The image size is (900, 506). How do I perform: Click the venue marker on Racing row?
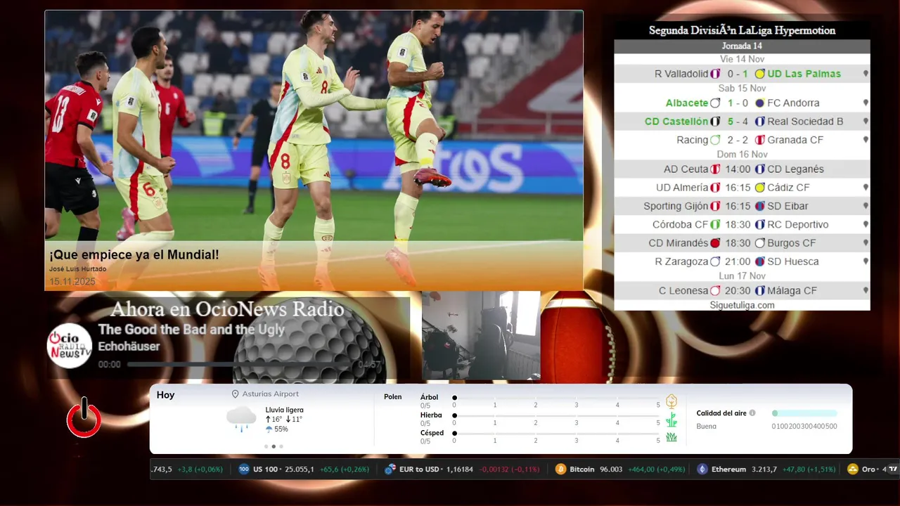click(x=866, y=140)
